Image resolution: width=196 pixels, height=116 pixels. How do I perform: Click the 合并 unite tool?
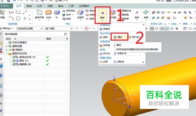coord(67,15)
